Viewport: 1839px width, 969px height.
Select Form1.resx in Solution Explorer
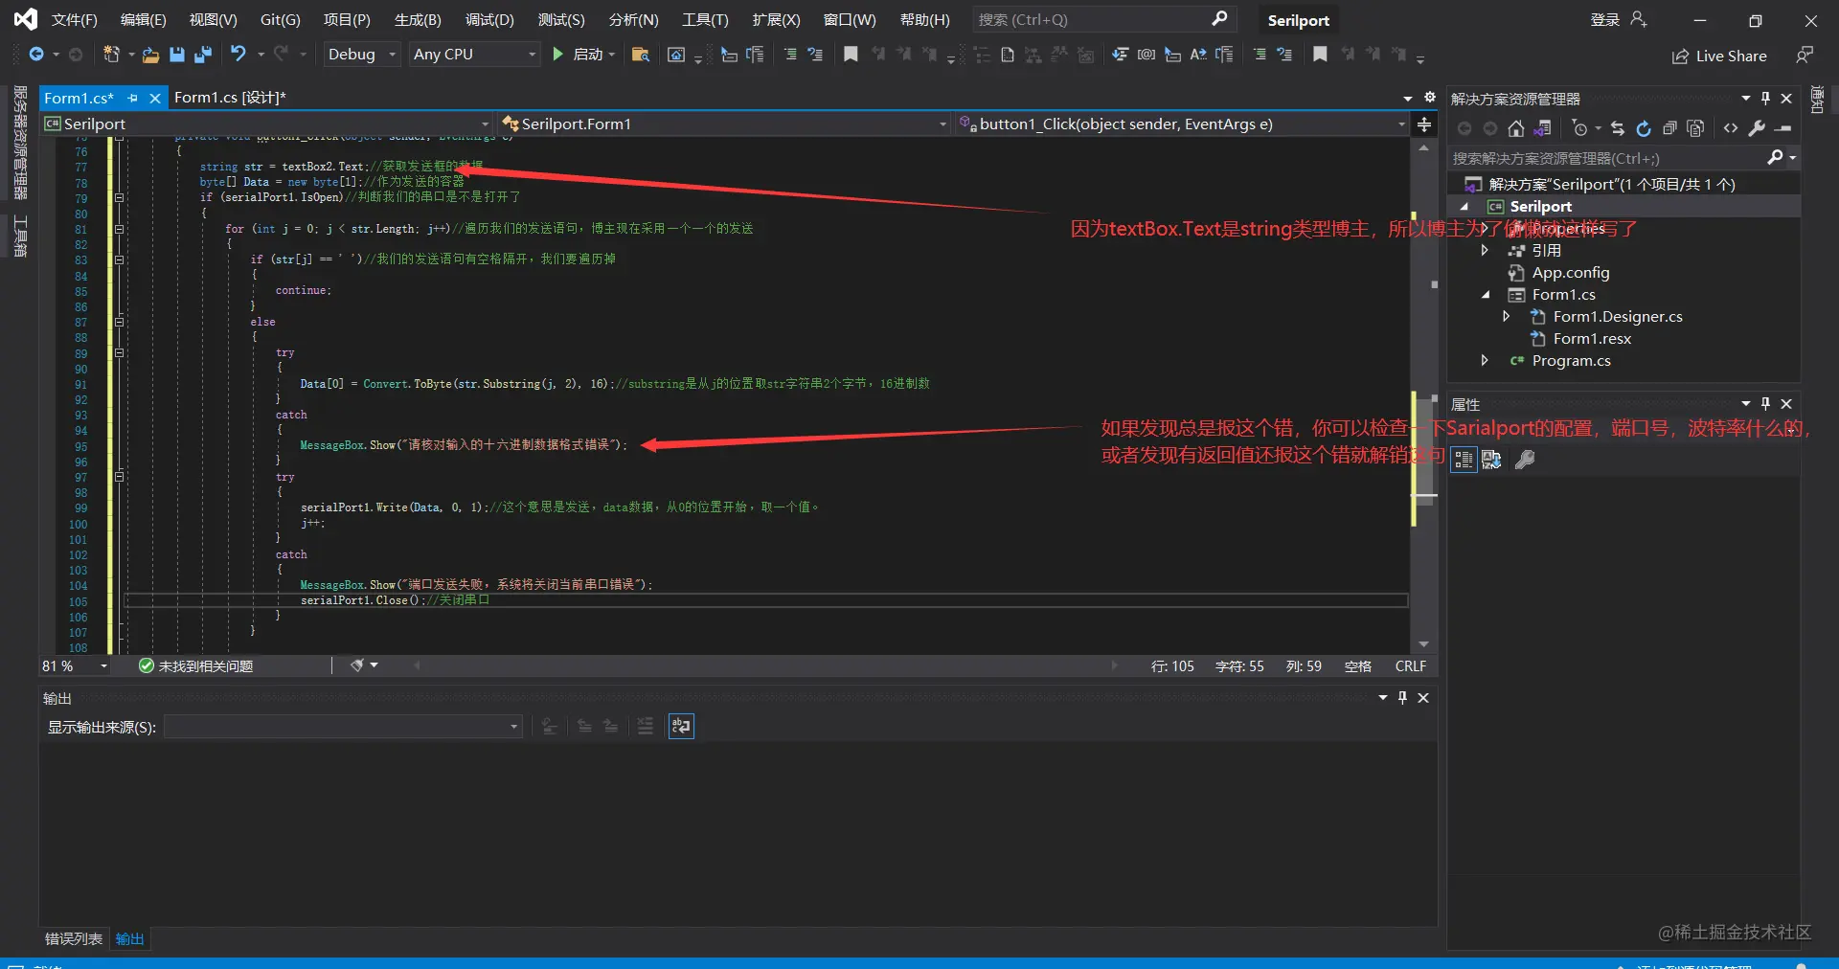click(1592, 339)
